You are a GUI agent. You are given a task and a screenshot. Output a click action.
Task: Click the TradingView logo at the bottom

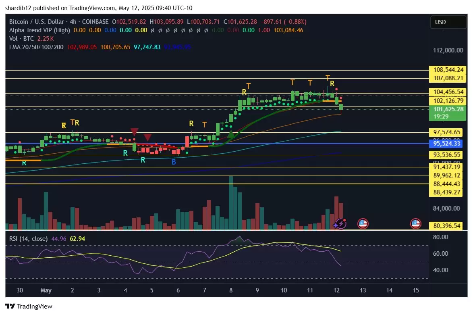[x=29, y=306]
